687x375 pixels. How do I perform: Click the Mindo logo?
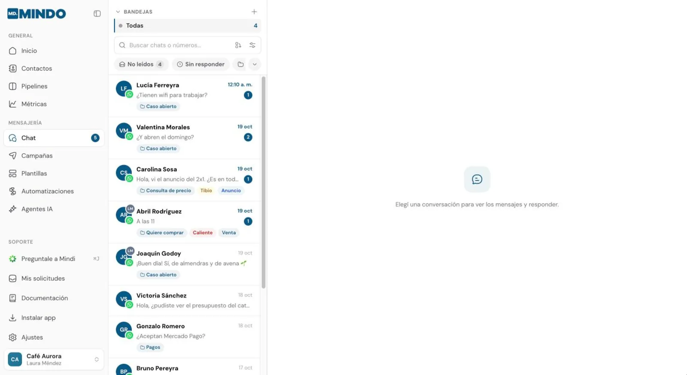pyautogui.click(x=36, y=14)
